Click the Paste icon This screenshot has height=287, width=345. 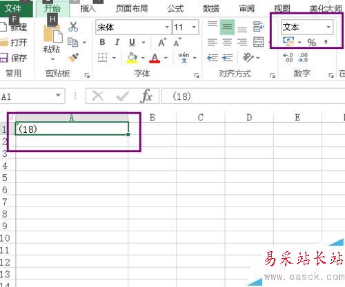(x=52, y=34)
